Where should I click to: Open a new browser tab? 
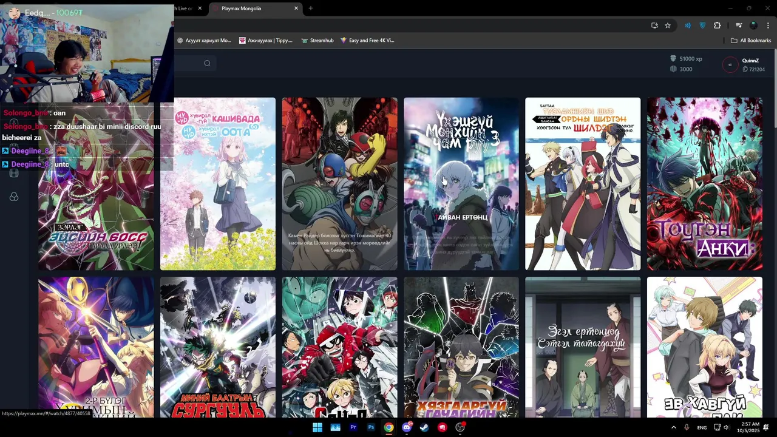tap(311, 8)
